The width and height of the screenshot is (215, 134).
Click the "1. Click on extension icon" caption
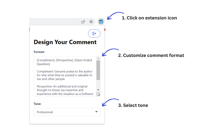[x=149, y=18]
